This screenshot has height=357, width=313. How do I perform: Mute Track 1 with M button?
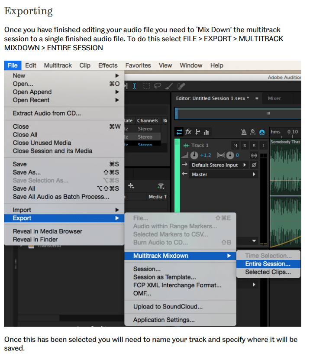coord(235,146)
